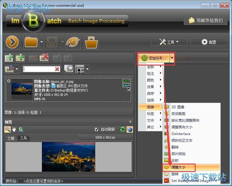Screen dimensions: 232x186
Task: Clear the filter with the red X
Action: point(57,69)
